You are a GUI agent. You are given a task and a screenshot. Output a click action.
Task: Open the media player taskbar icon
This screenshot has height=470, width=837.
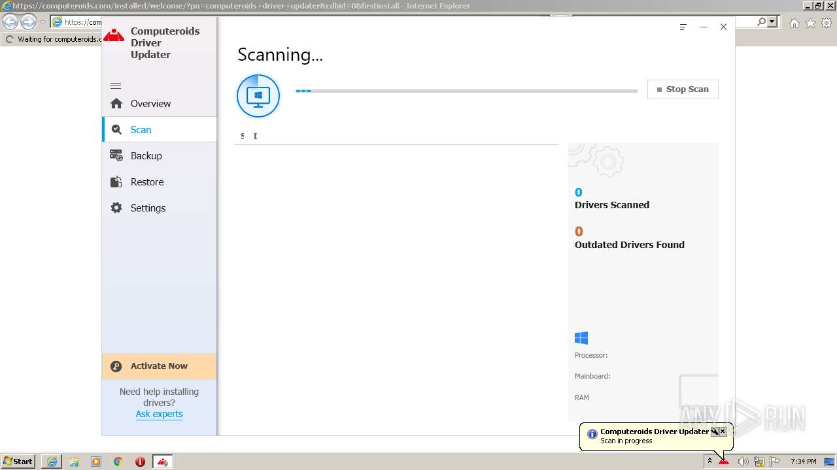(96, 462)
